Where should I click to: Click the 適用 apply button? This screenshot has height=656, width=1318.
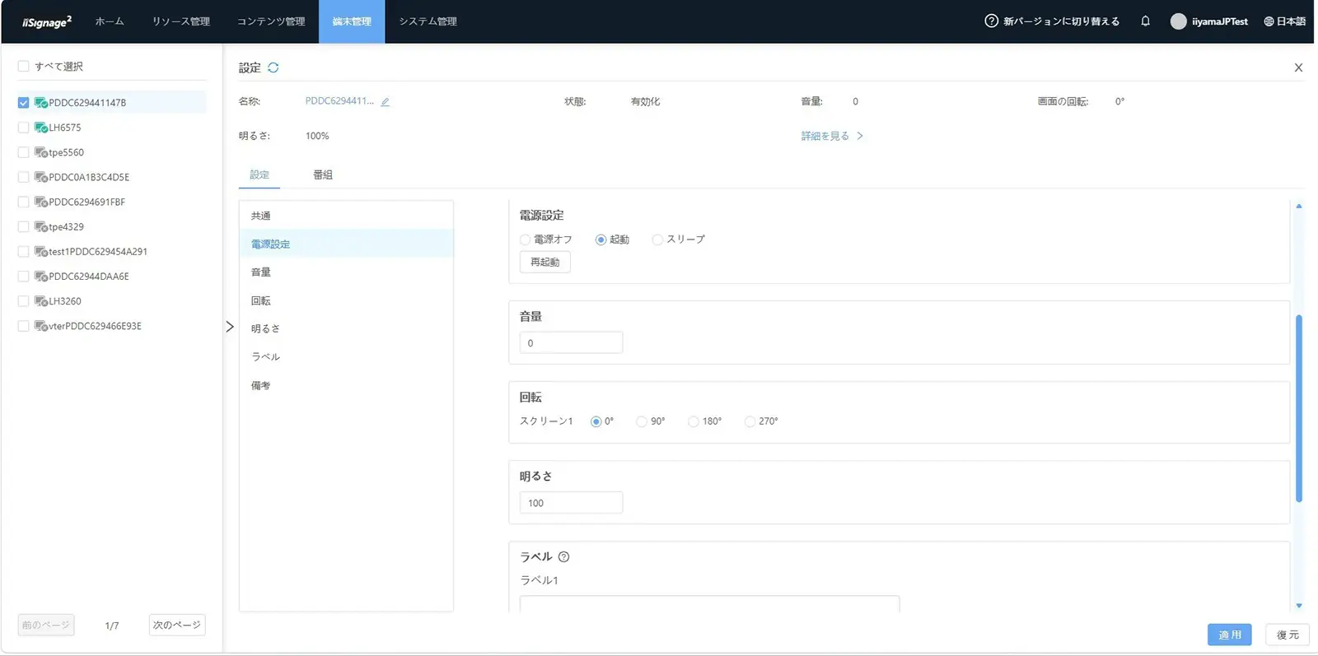(x=1230, y=635)
